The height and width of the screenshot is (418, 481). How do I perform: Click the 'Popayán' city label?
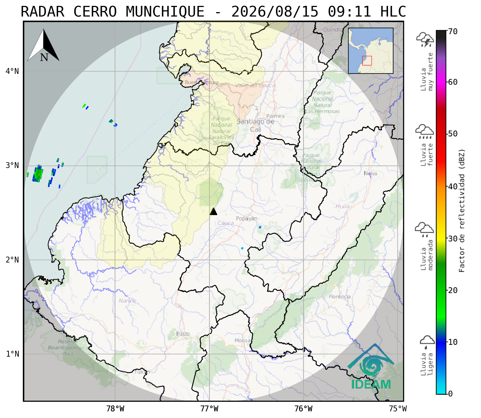(x=247, y=219)
